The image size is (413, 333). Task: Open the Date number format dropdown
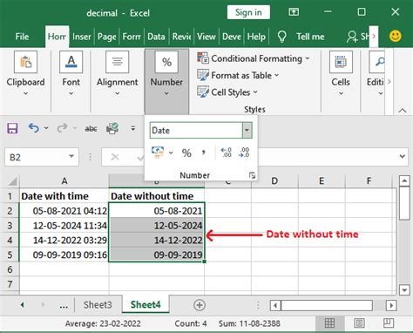point(247,130)
